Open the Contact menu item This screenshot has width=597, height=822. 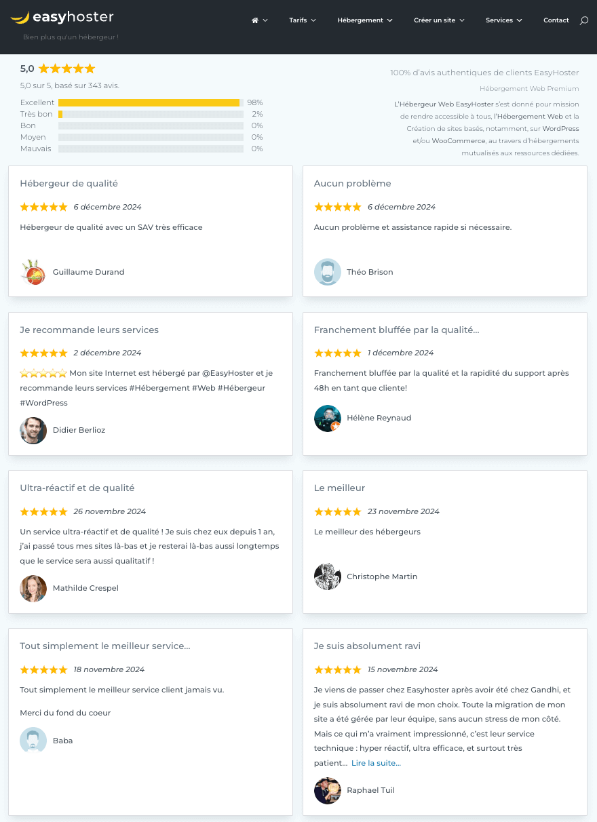tap(556, 20)
